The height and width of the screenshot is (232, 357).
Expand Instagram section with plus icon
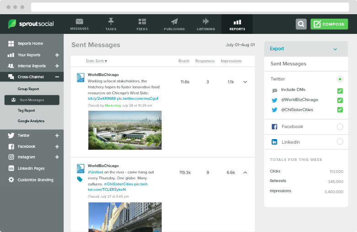57,157
